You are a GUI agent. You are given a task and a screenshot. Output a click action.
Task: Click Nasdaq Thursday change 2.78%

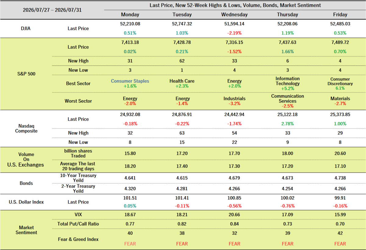(x=287, y=124)
